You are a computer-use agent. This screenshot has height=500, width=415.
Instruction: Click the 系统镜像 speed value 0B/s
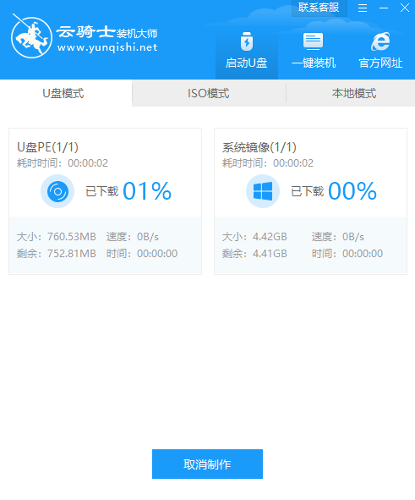tap(353, 237)
